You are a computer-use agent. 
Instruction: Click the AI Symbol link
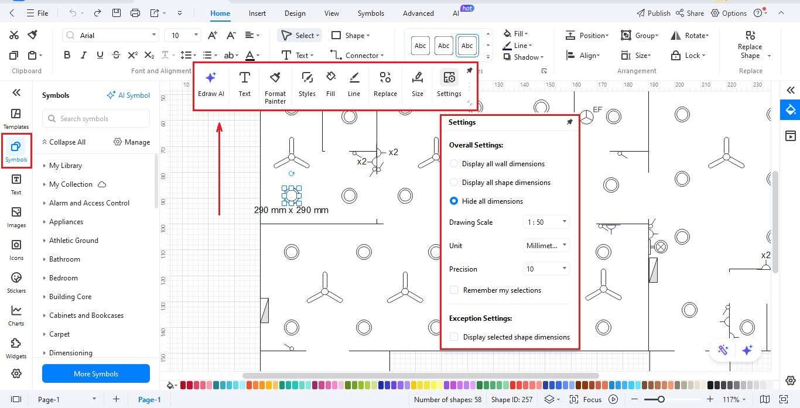(128, 95)
